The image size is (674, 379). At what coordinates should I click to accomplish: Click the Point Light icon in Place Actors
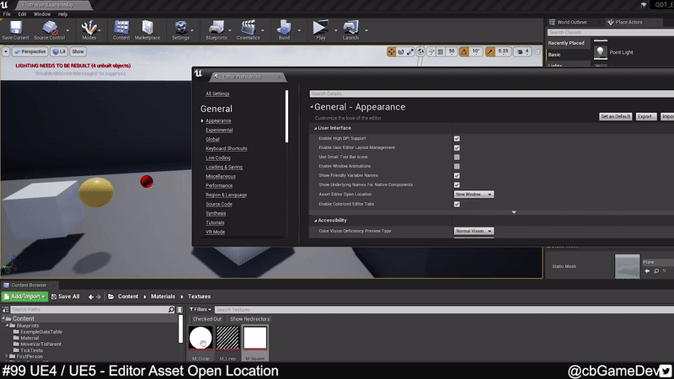point(601,52)
